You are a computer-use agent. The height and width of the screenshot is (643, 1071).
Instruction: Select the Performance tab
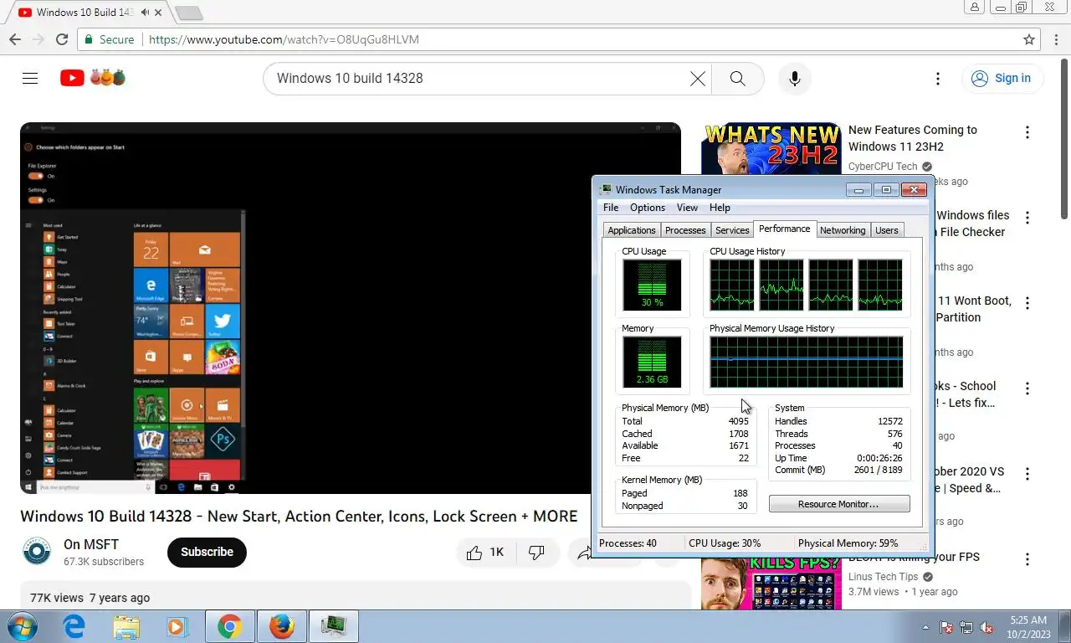click(x=784, y=229)
